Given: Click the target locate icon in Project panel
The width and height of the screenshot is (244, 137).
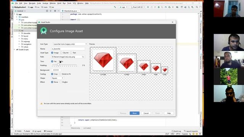Looking at the screenshot, I should click(47, 11).
